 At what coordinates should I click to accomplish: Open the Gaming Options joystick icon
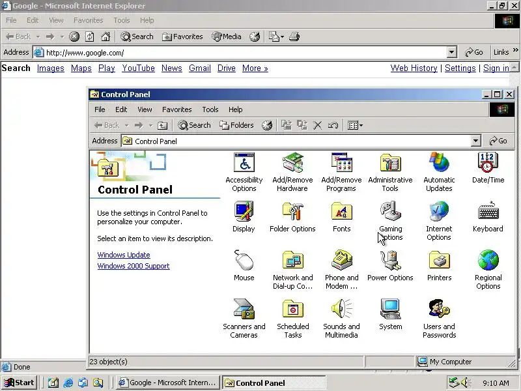click(x=391, y=221)
